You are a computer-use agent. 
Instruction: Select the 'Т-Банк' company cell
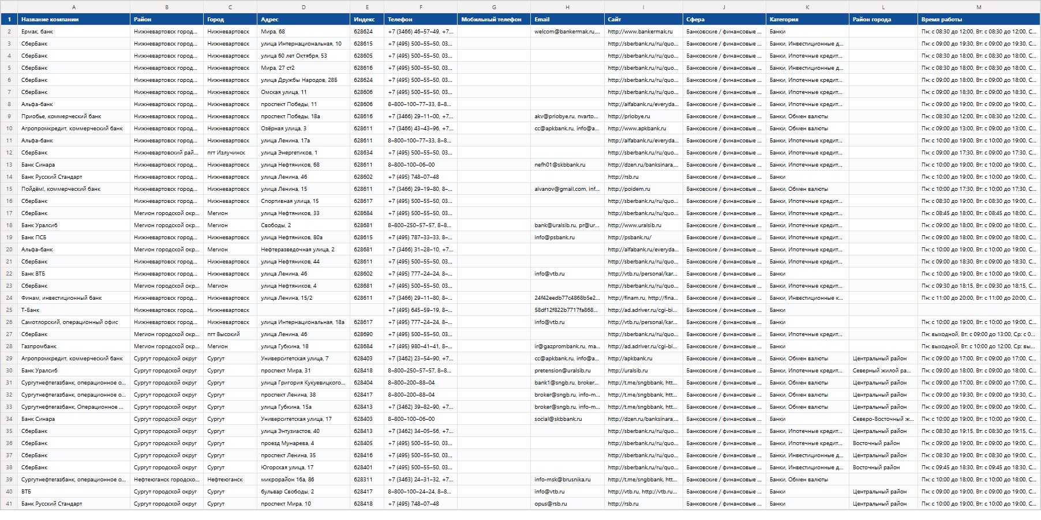coord(74,310)
